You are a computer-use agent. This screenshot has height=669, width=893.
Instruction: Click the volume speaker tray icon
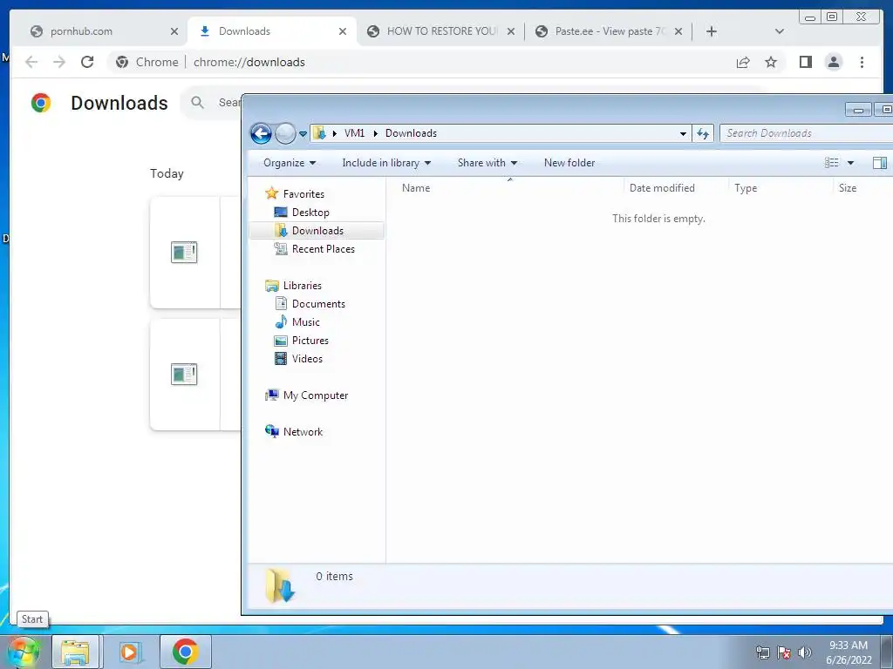click(x=804, y=652)
